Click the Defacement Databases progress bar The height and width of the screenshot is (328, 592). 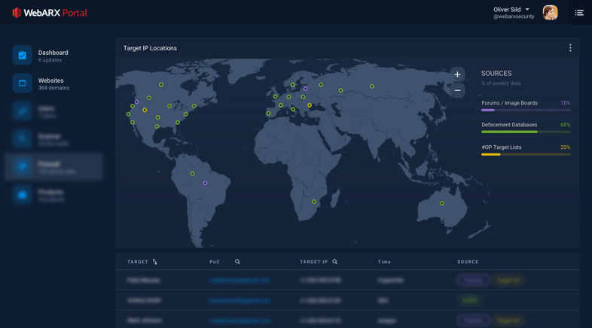(x=526, y=132)
